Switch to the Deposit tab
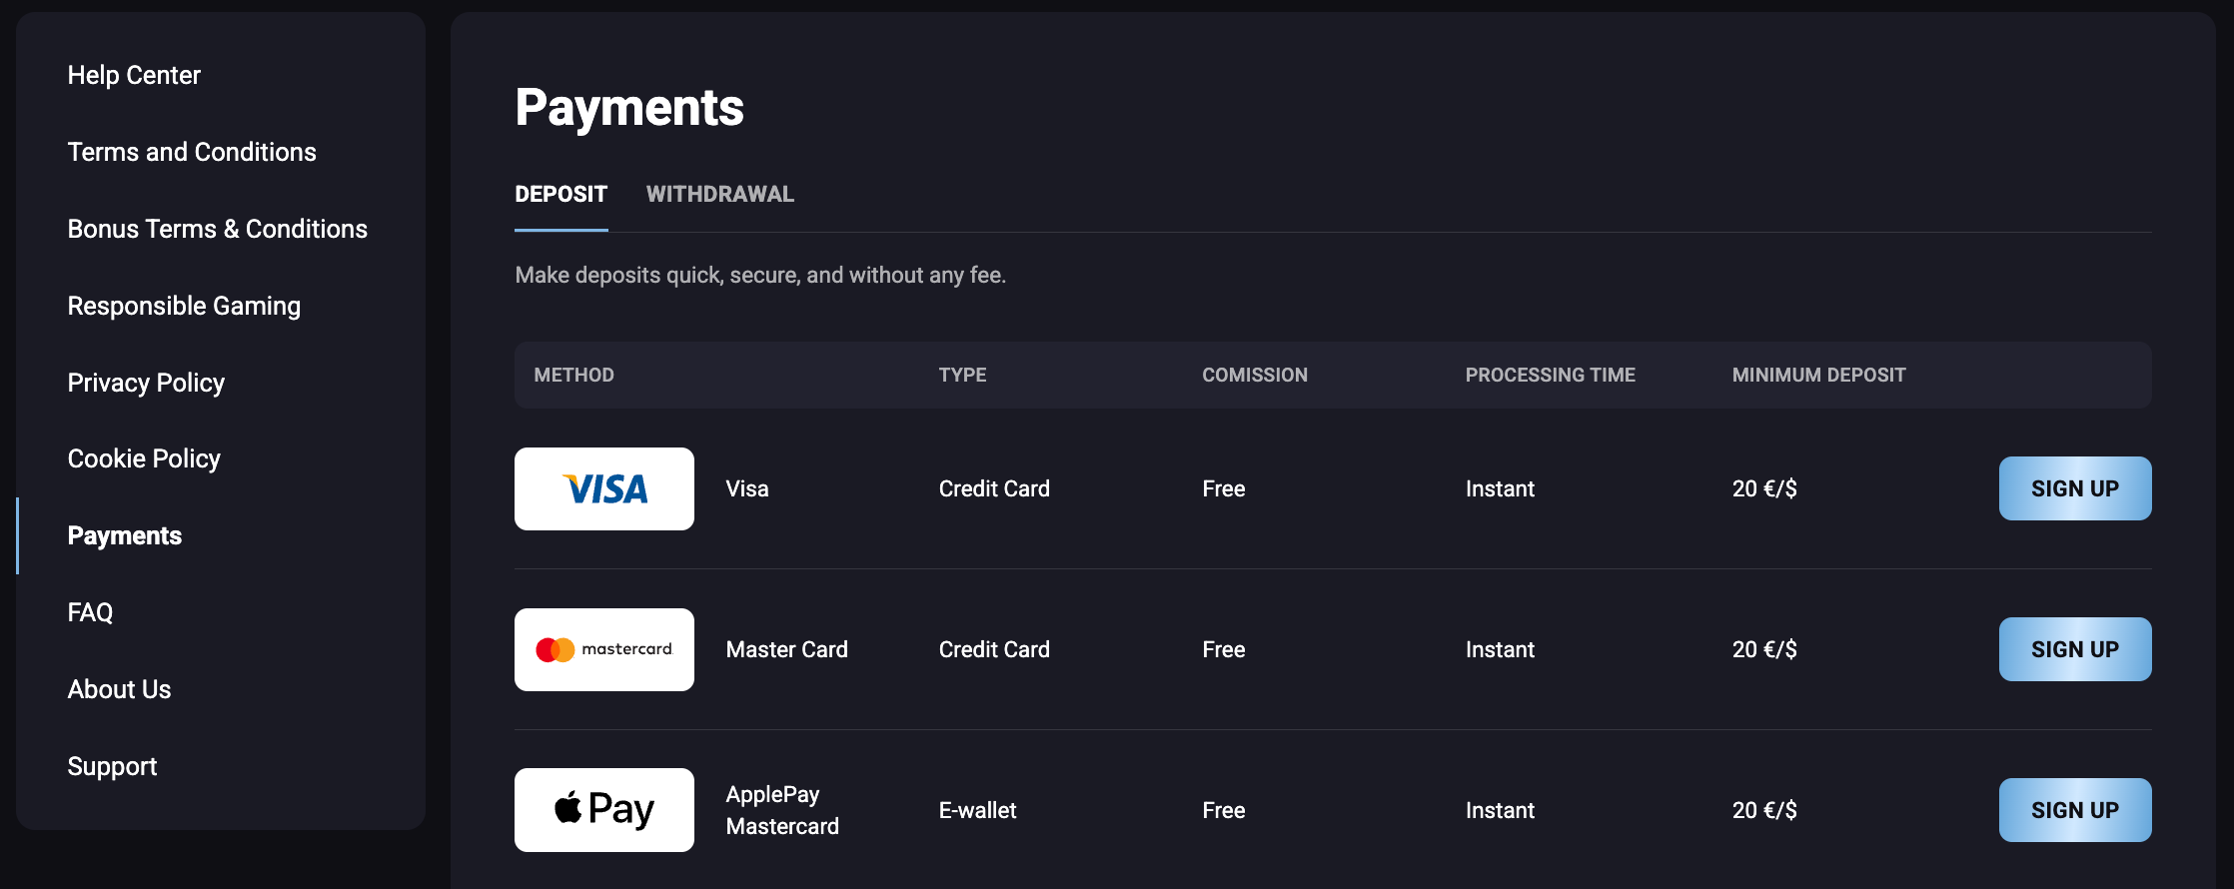 (560, 194)
